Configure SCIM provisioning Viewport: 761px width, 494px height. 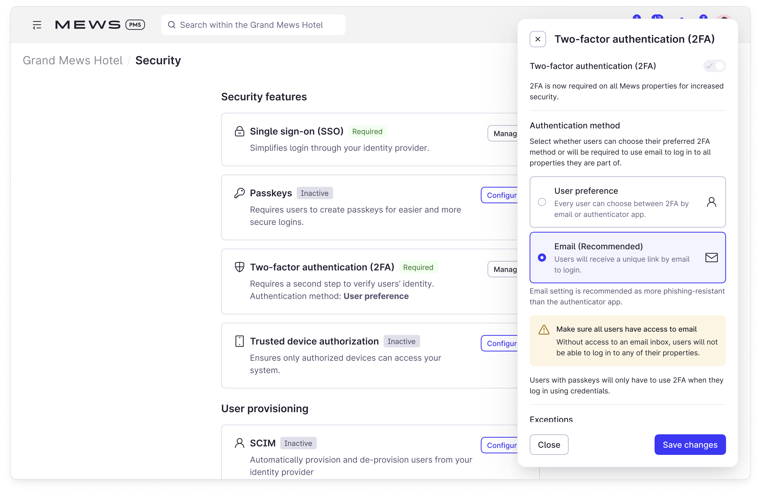pos(500,445)
